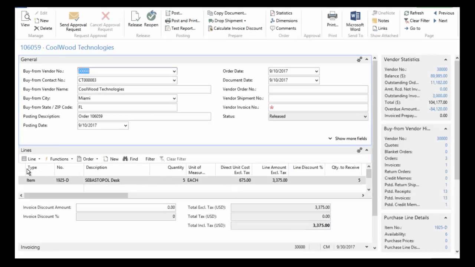
Task: Reopen the released order
Action: (151, 19)
